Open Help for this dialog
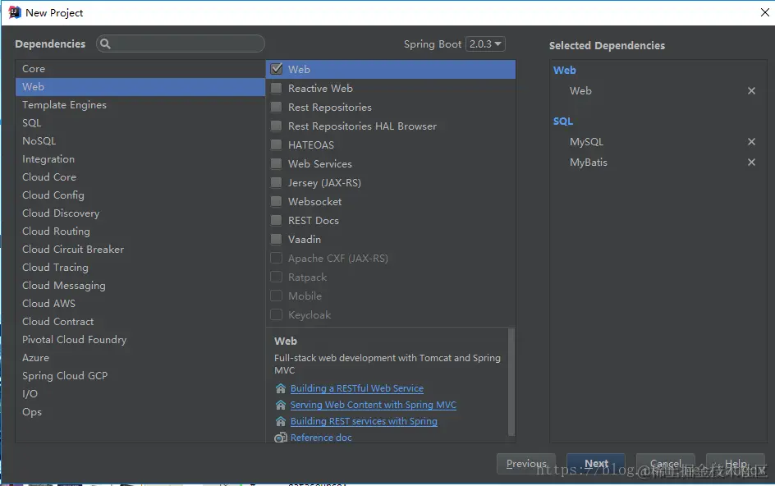The image size is (775, 486). 735,464
